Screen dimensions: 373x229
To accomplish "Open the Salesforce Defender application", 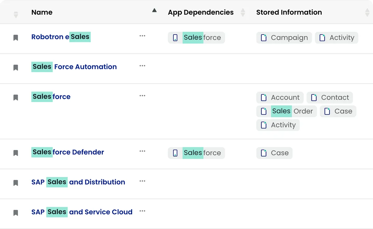I will point(68,152).
